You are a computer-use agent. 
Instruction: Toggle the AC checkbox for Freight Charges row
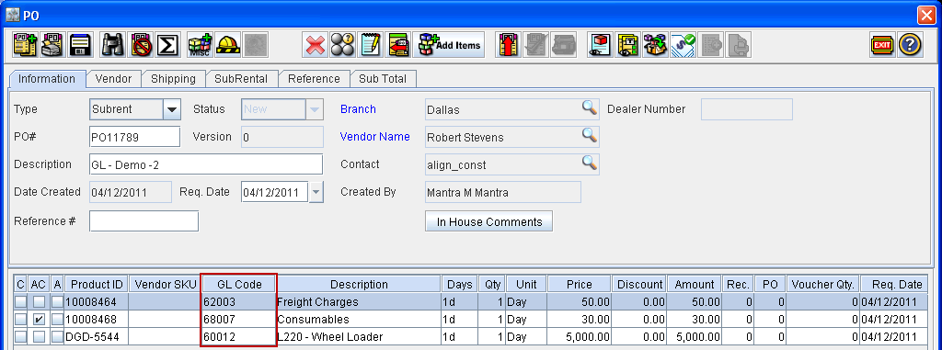tap(39, 302)
